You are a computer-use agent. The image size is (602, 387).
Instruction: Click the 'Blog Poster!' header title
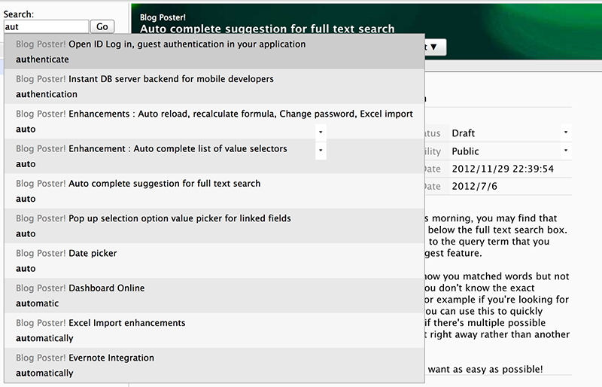163,17
